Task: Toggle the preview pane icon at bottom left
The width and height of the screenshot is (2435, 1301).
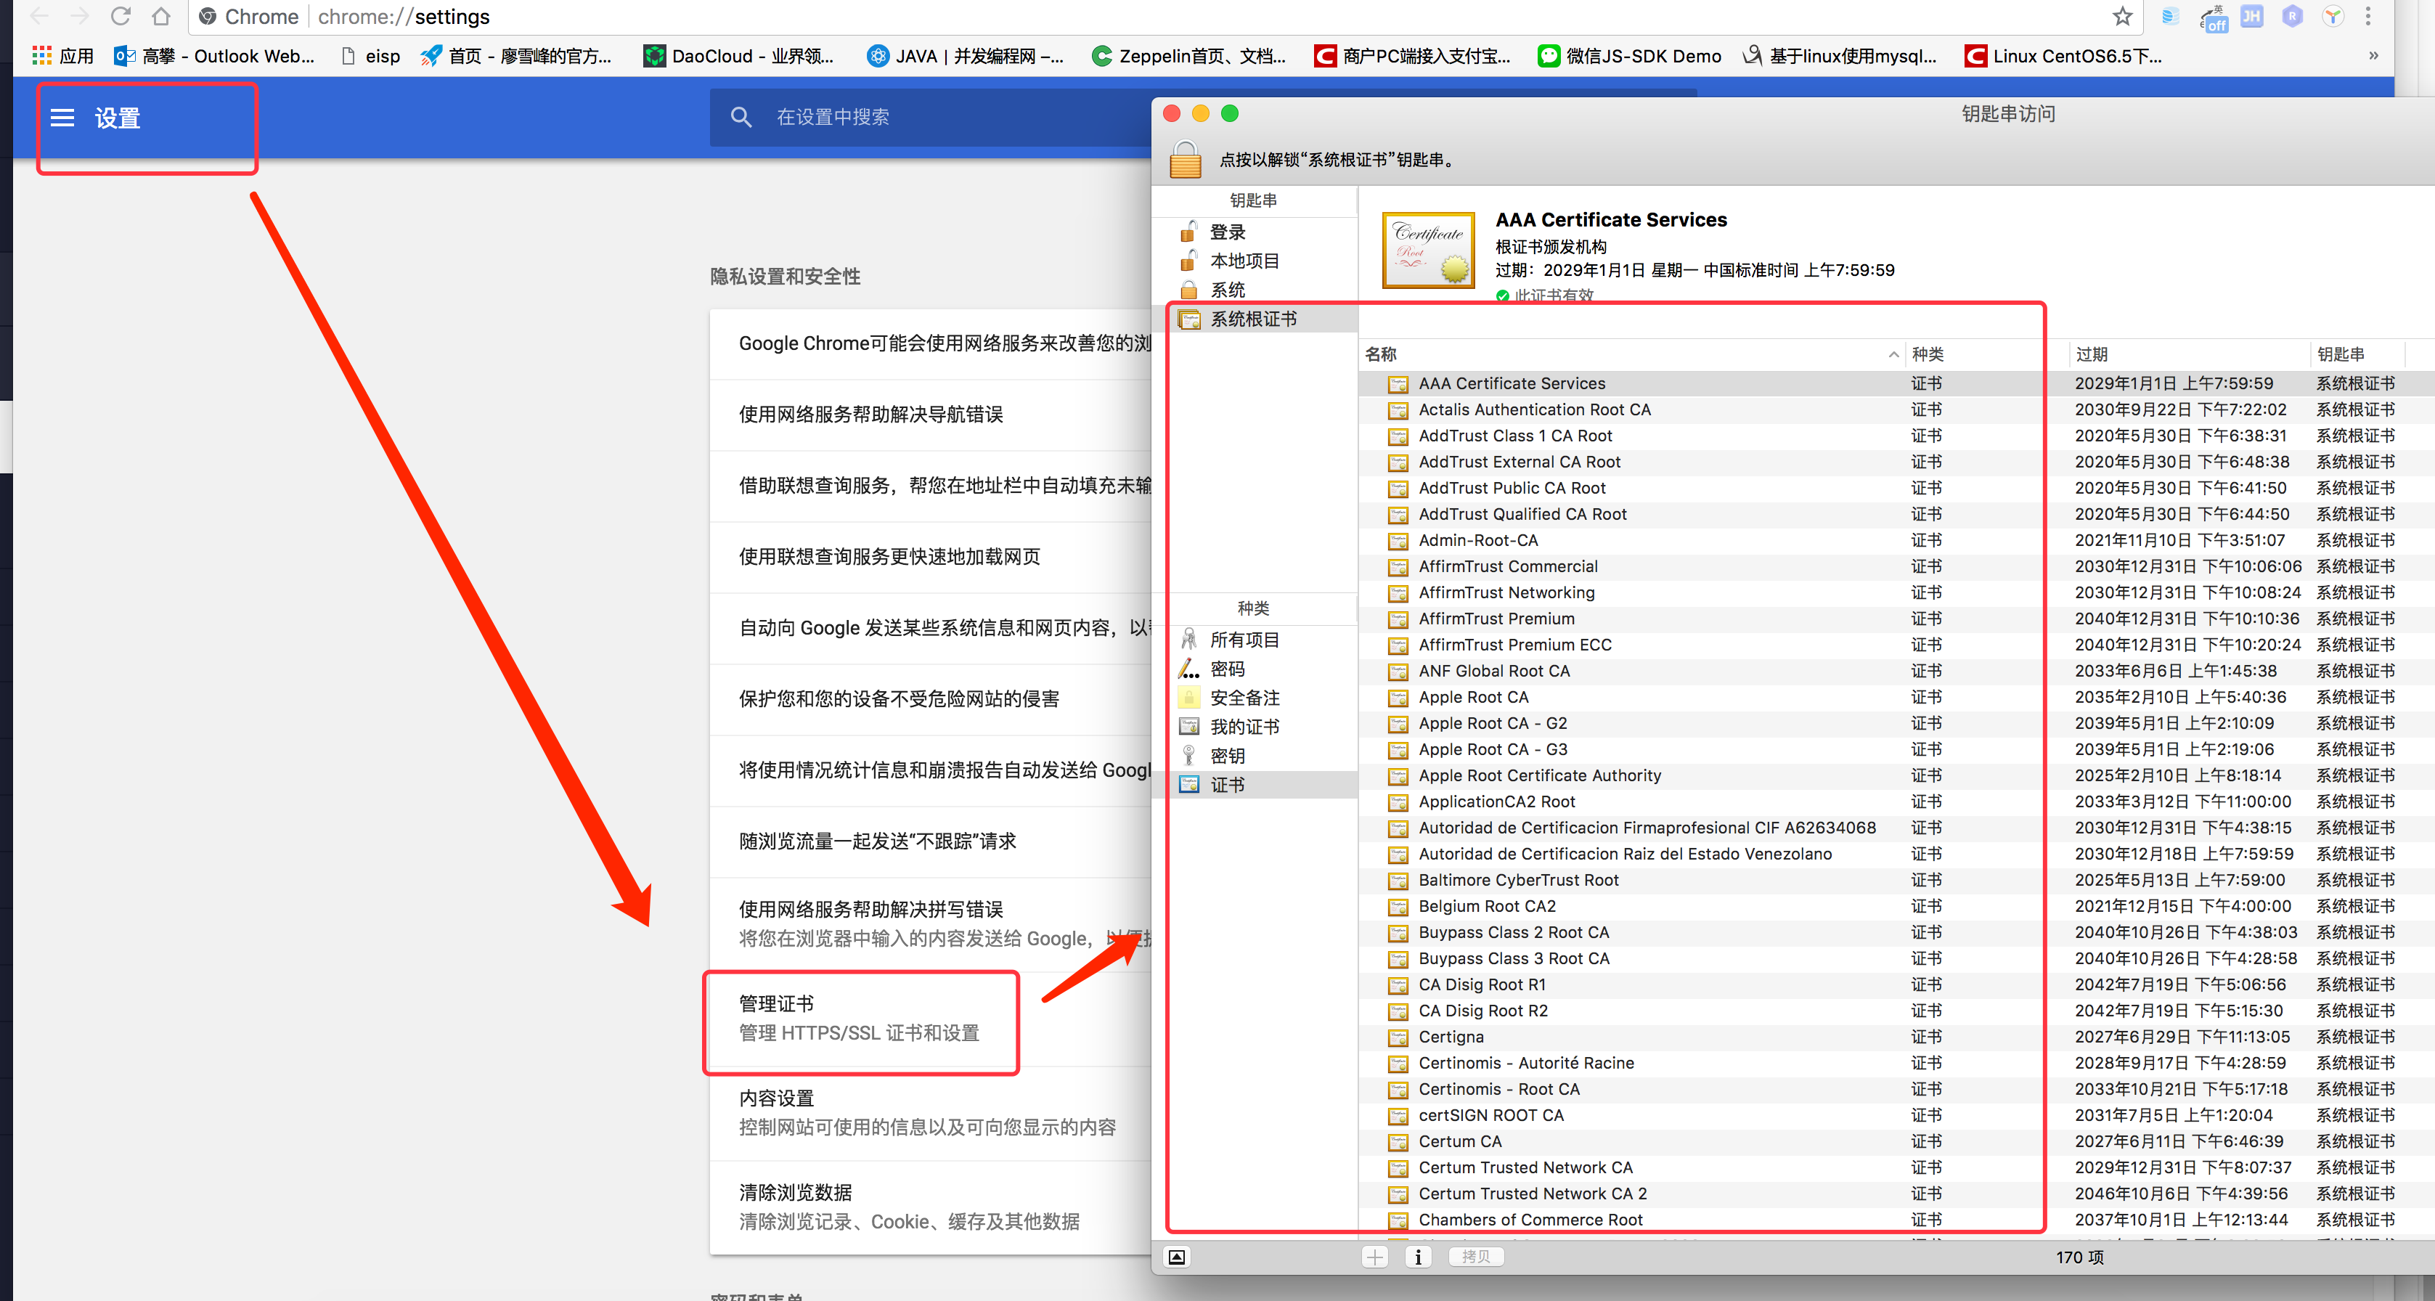Action: coord(1177,1257)
